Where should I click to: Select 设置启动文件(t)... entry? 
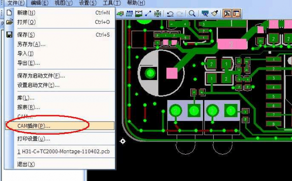[x=60, y=85]
